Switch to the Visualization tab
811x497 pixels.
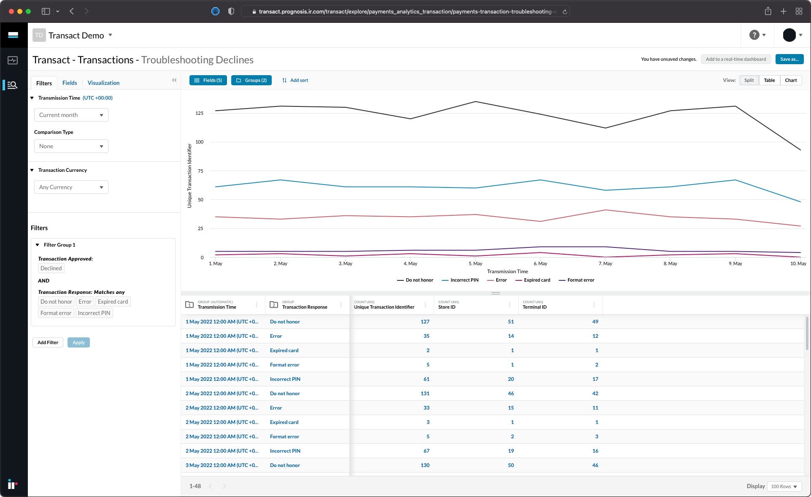click(x=103, y=83)
